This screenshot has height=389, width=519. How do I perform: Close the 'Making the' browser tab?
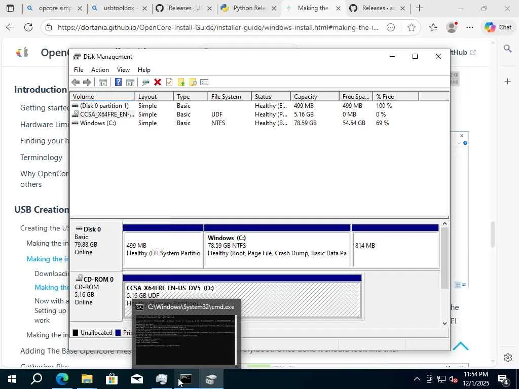point(338,9)
